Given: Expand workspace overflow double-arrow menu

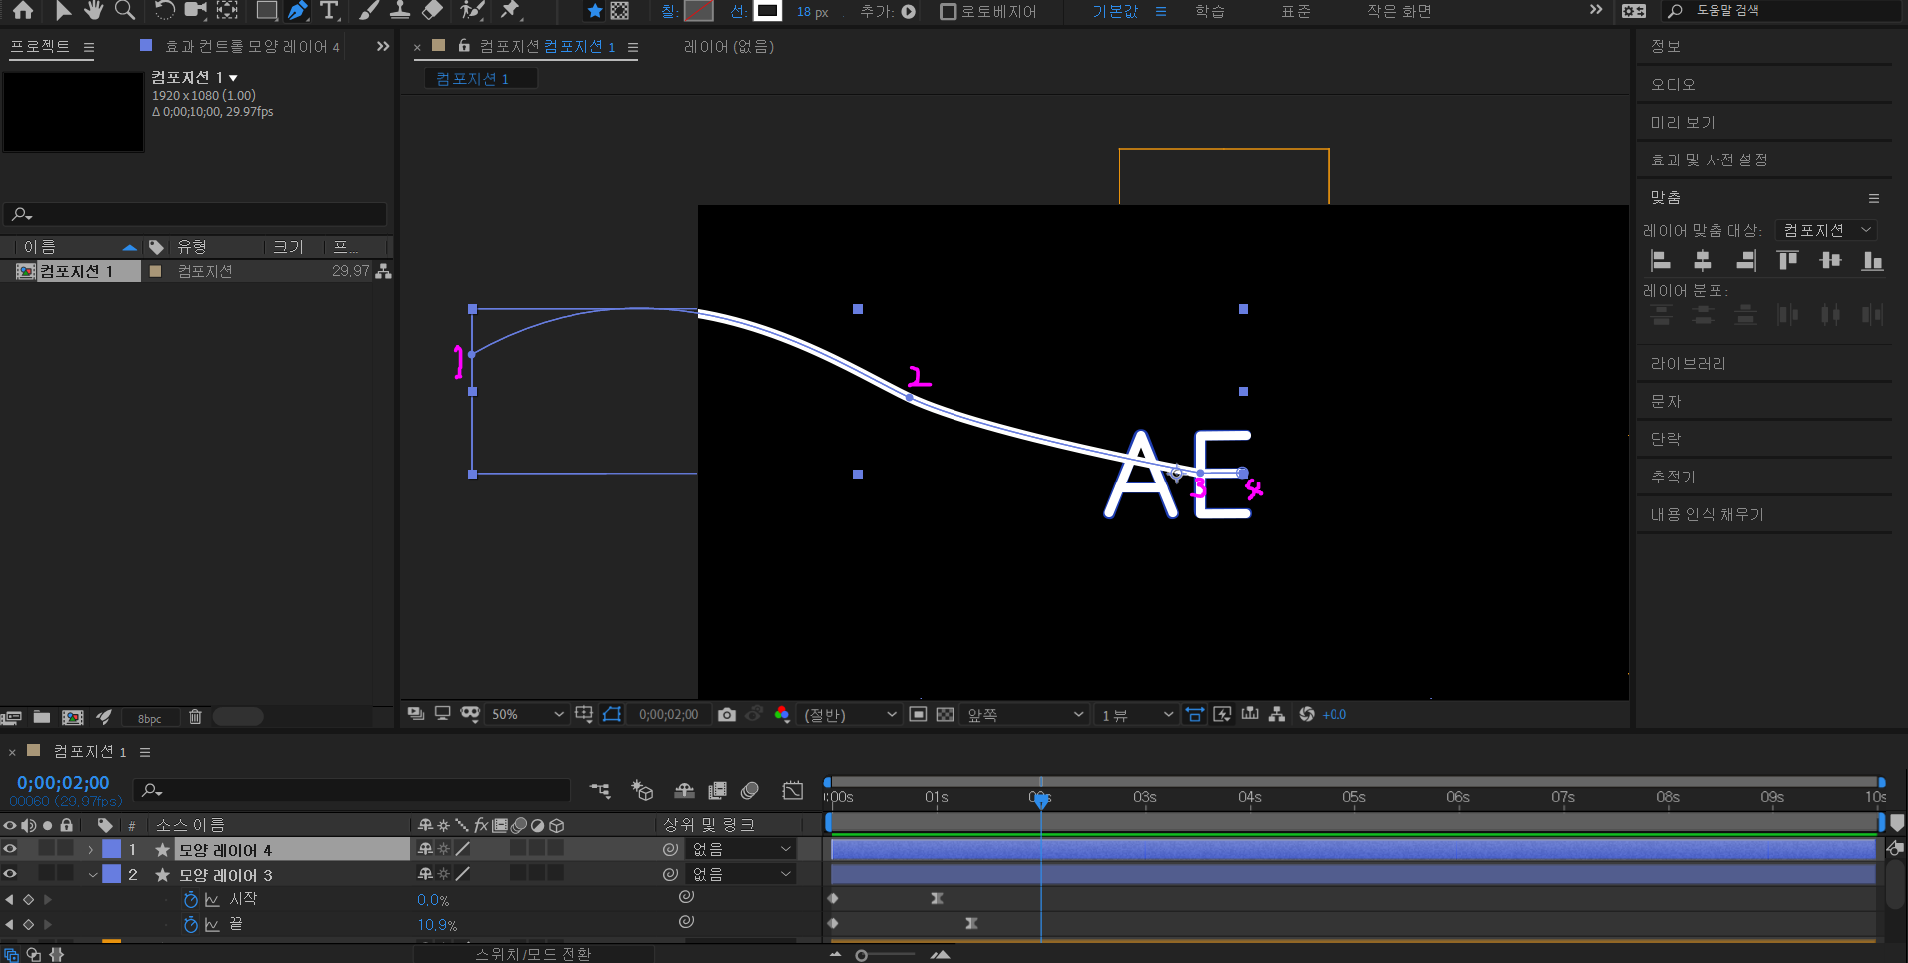Looking at the screenshot, I should pos(1596,10).
